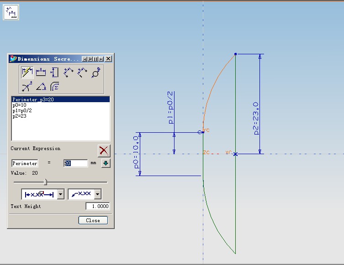Select the Parallel dimension tool

69,72
